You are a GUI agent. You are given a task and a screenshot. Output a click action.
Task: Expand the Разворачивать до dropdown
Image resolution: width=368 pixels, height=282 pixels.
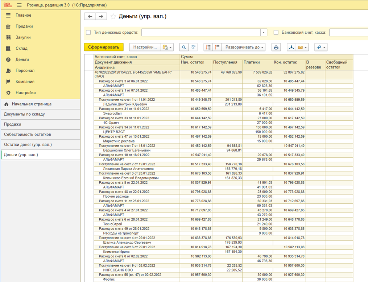pos(243,47)
